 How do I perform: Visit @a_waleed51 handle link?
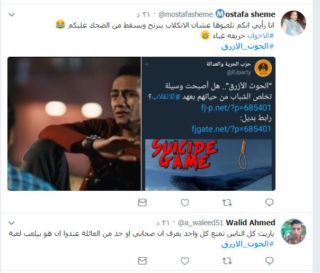pos(201,223)
